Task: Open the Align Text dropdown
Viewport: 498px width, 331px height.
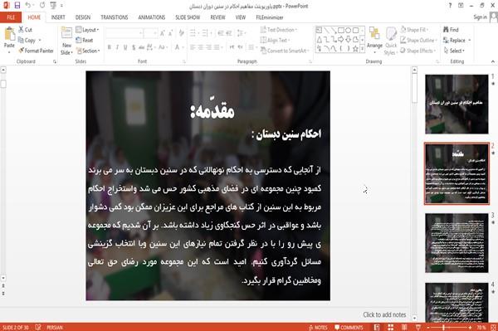Action: [275, 41]
